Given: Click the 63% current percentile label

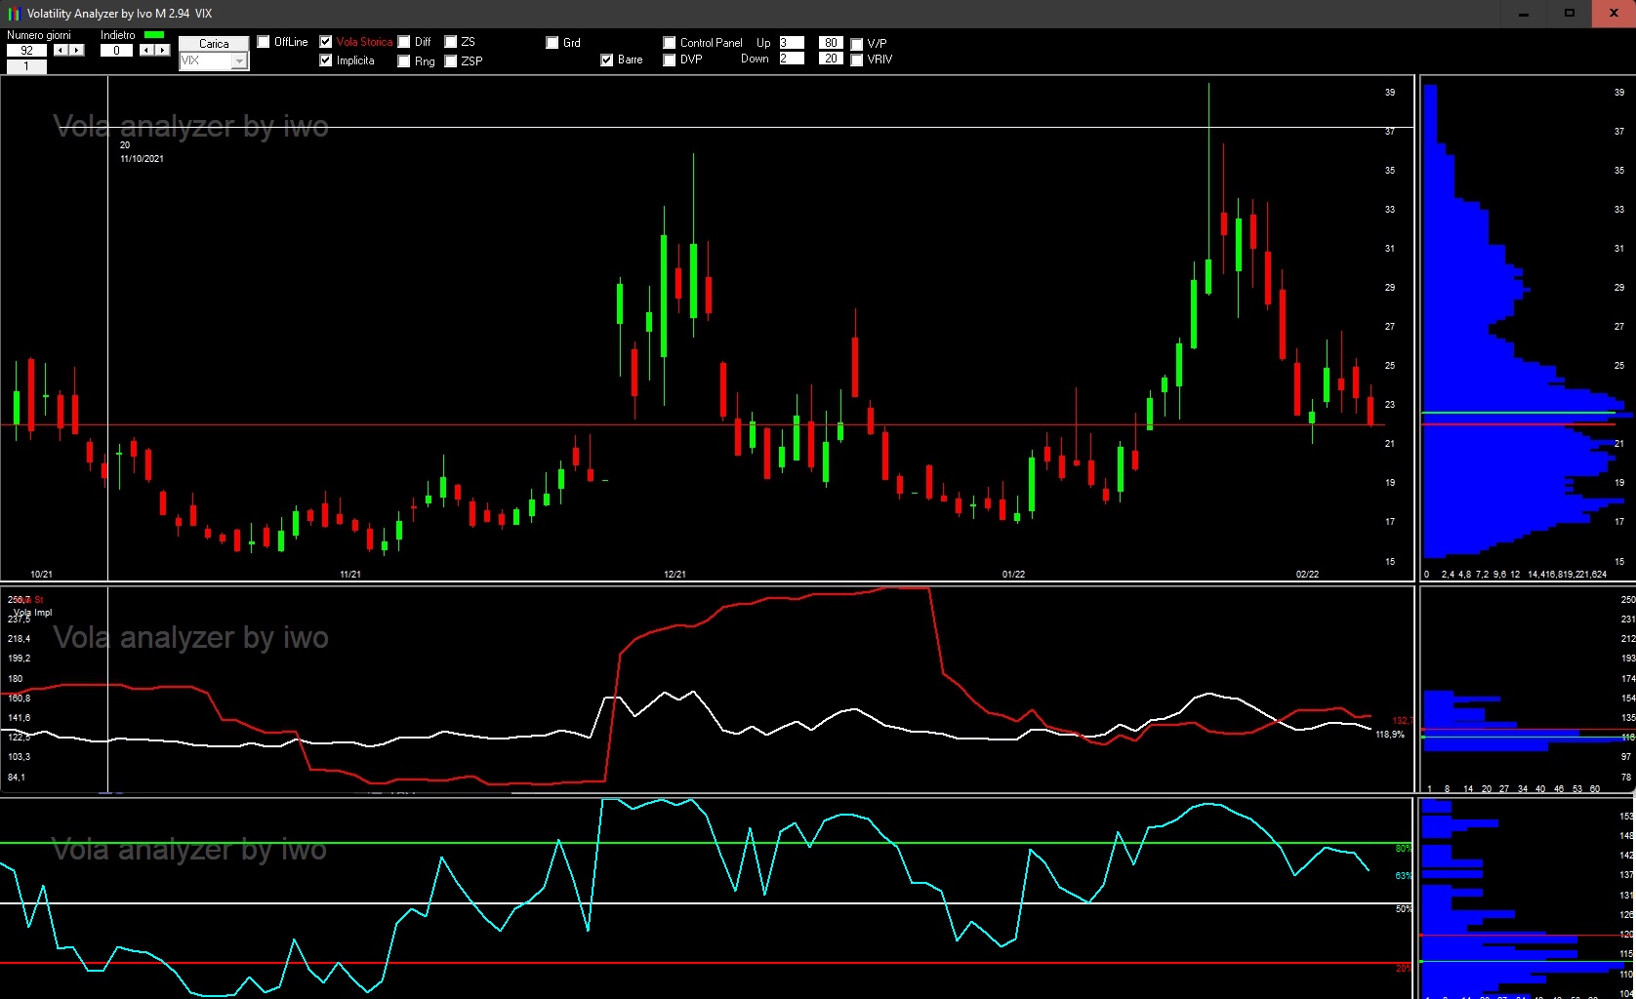Looking at the screenshot, I should (1403, 876).
